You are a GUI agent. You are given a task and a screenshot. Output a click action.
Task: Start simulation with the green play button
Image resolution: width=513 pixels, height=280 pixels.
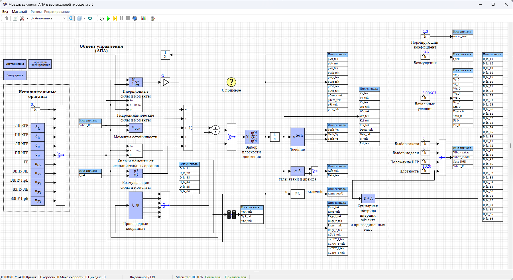(108, 18)
